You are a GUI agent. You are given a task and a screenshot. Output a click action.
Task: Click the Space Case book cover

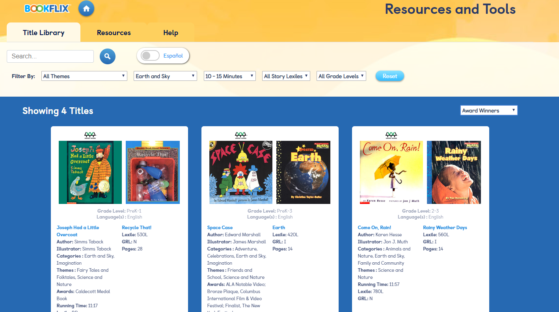click(241, 172)
